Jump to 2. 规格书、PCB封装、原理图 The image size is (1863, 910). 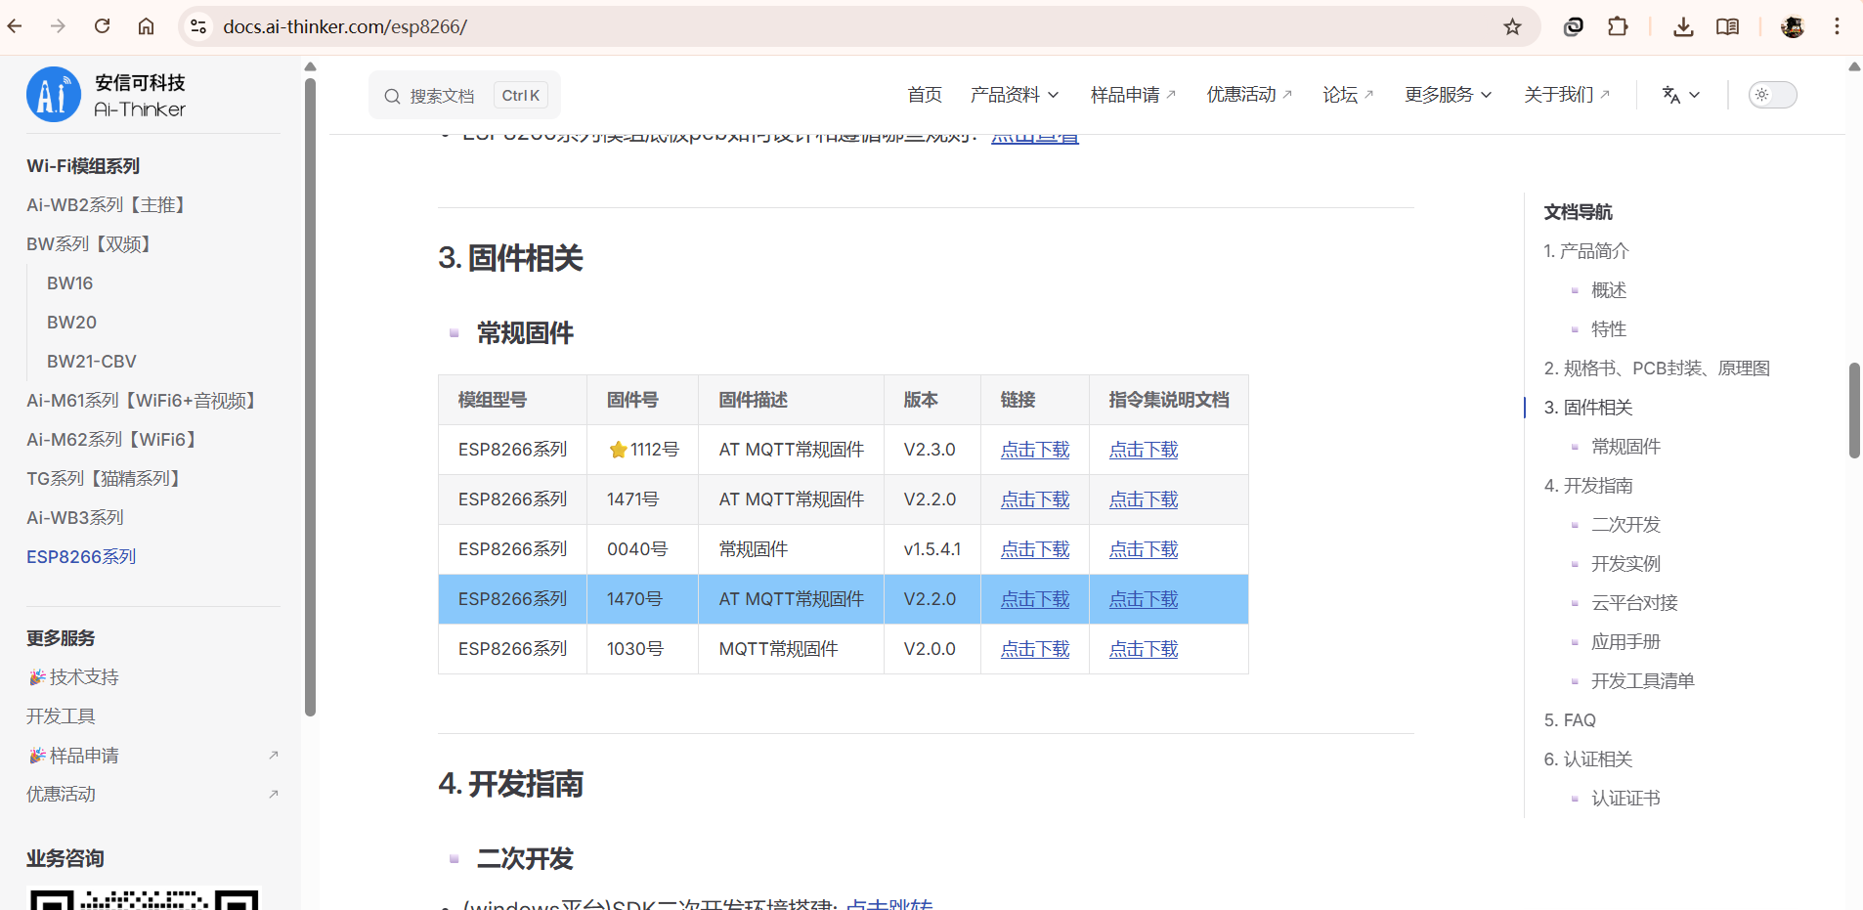click(1657, 368)
